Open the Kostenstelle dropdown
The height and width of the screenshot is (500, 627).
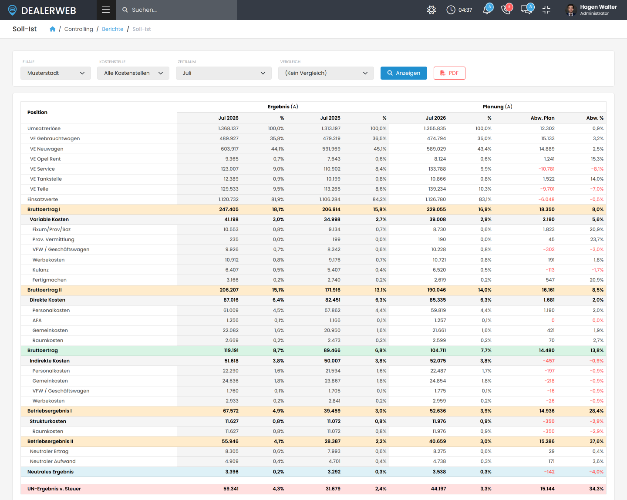click(x=133, y=73)
